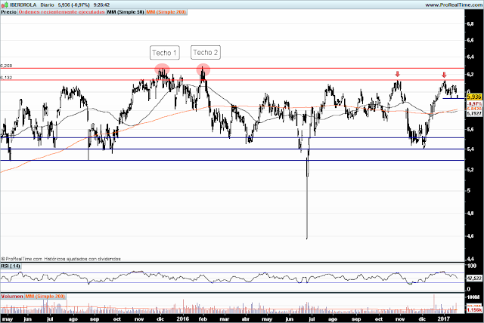Click the -0,97% change tag on price axis
The image size is (484, 323).
474,103
